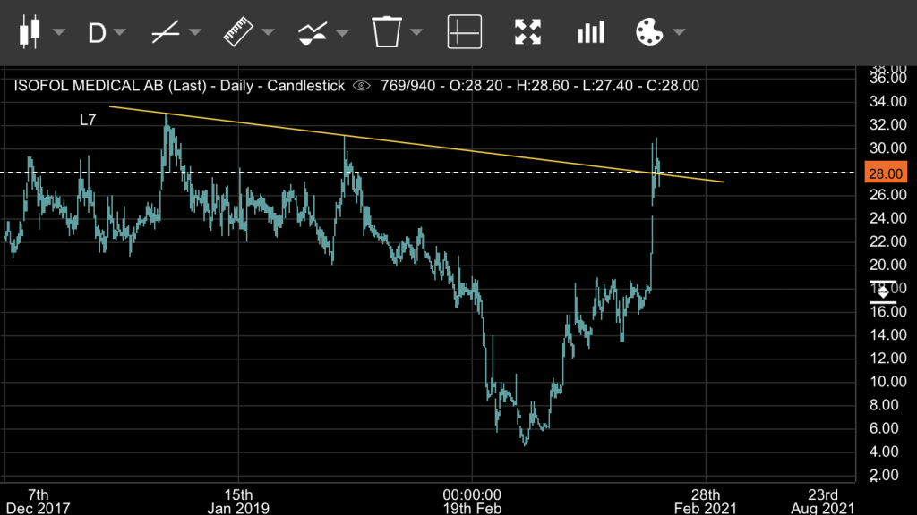Expand the indicators dropdown arrow
Viewport: 917px width, 515px height.
pyautogui.click(x=342, y=33)
